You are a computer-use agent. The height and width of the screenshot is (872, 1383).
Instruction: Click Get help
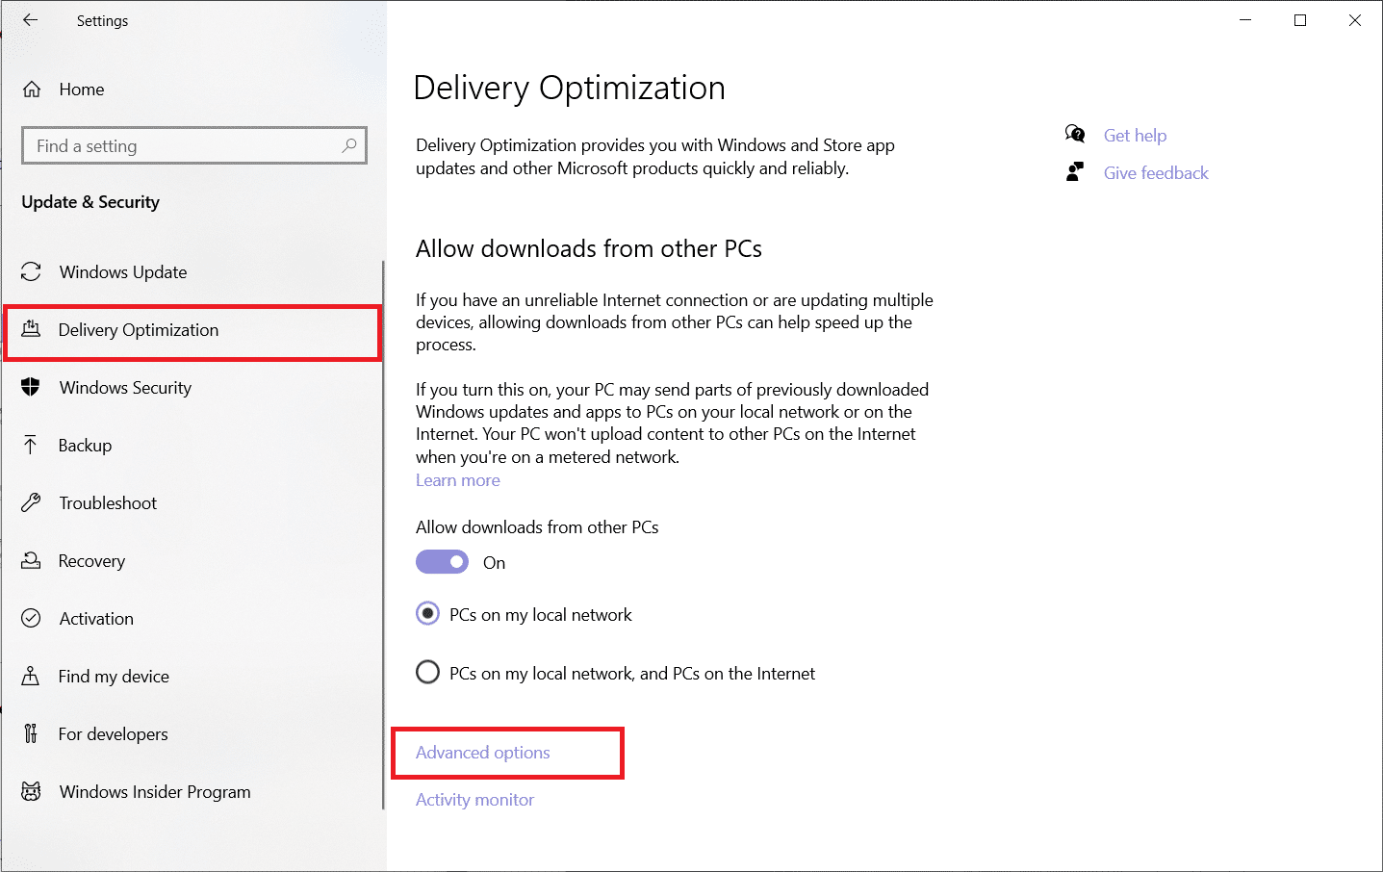(x=1135, y=135)
